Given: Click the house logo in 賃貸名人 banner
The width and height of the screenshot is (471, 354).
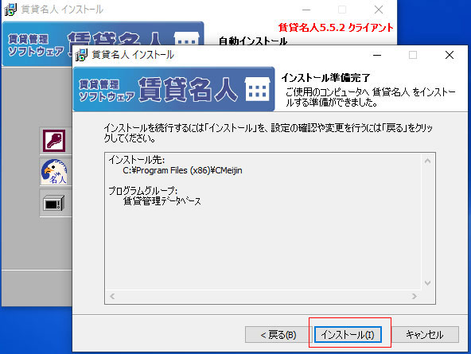Looking at the screenshot, I should pyautogui.click(x=258, y=89).
